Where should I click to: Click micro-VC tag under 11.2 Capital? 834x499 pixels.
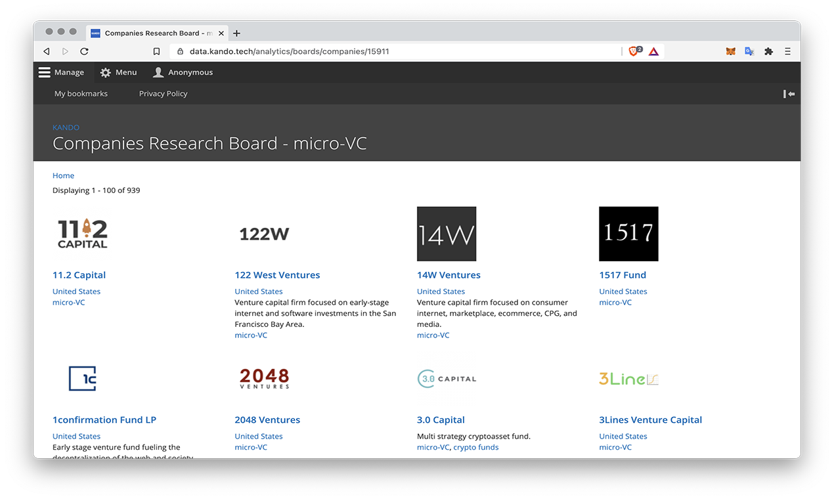coord(69,303)
